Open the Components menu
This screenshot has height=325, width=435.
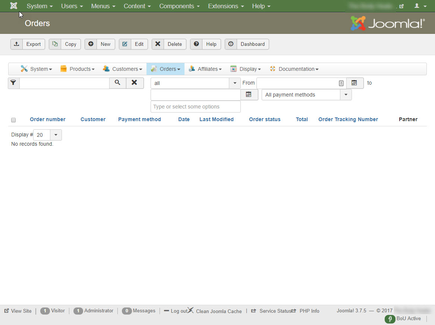click(179, 6)
